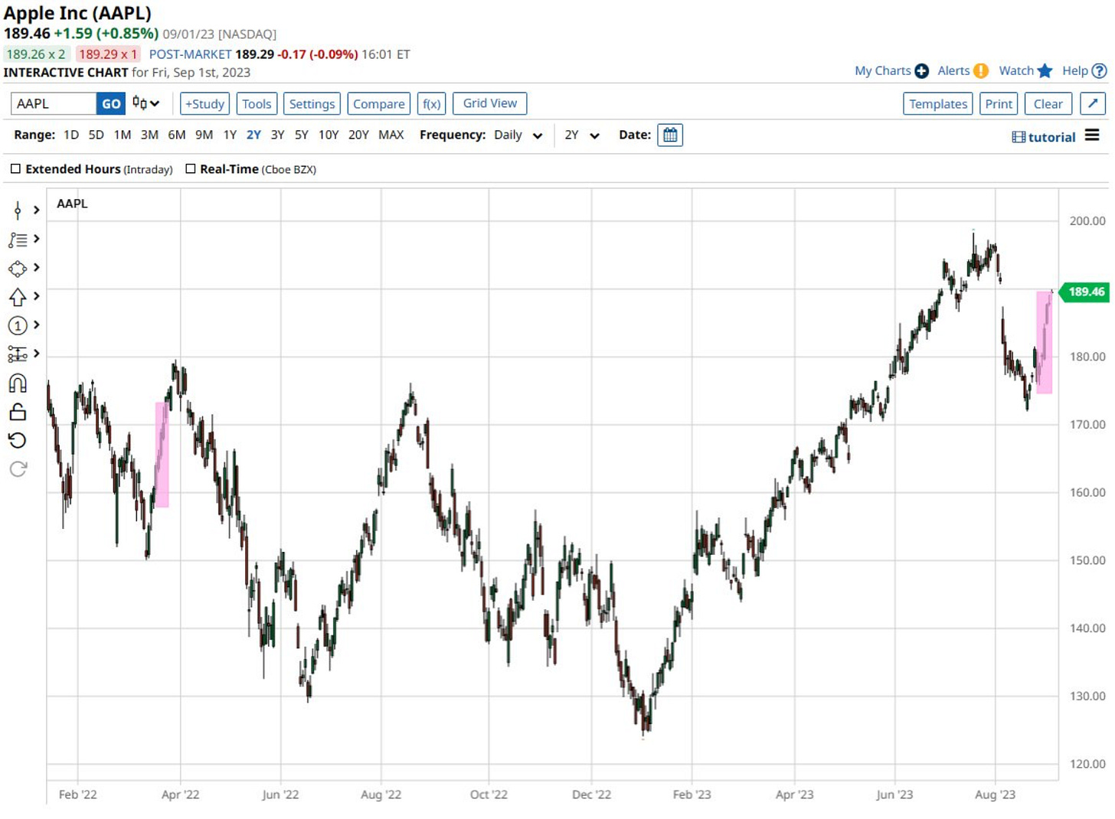The height and width of the screenshot is (819, 1115).
Task: Open the Templates button
Action: point(938,103)
